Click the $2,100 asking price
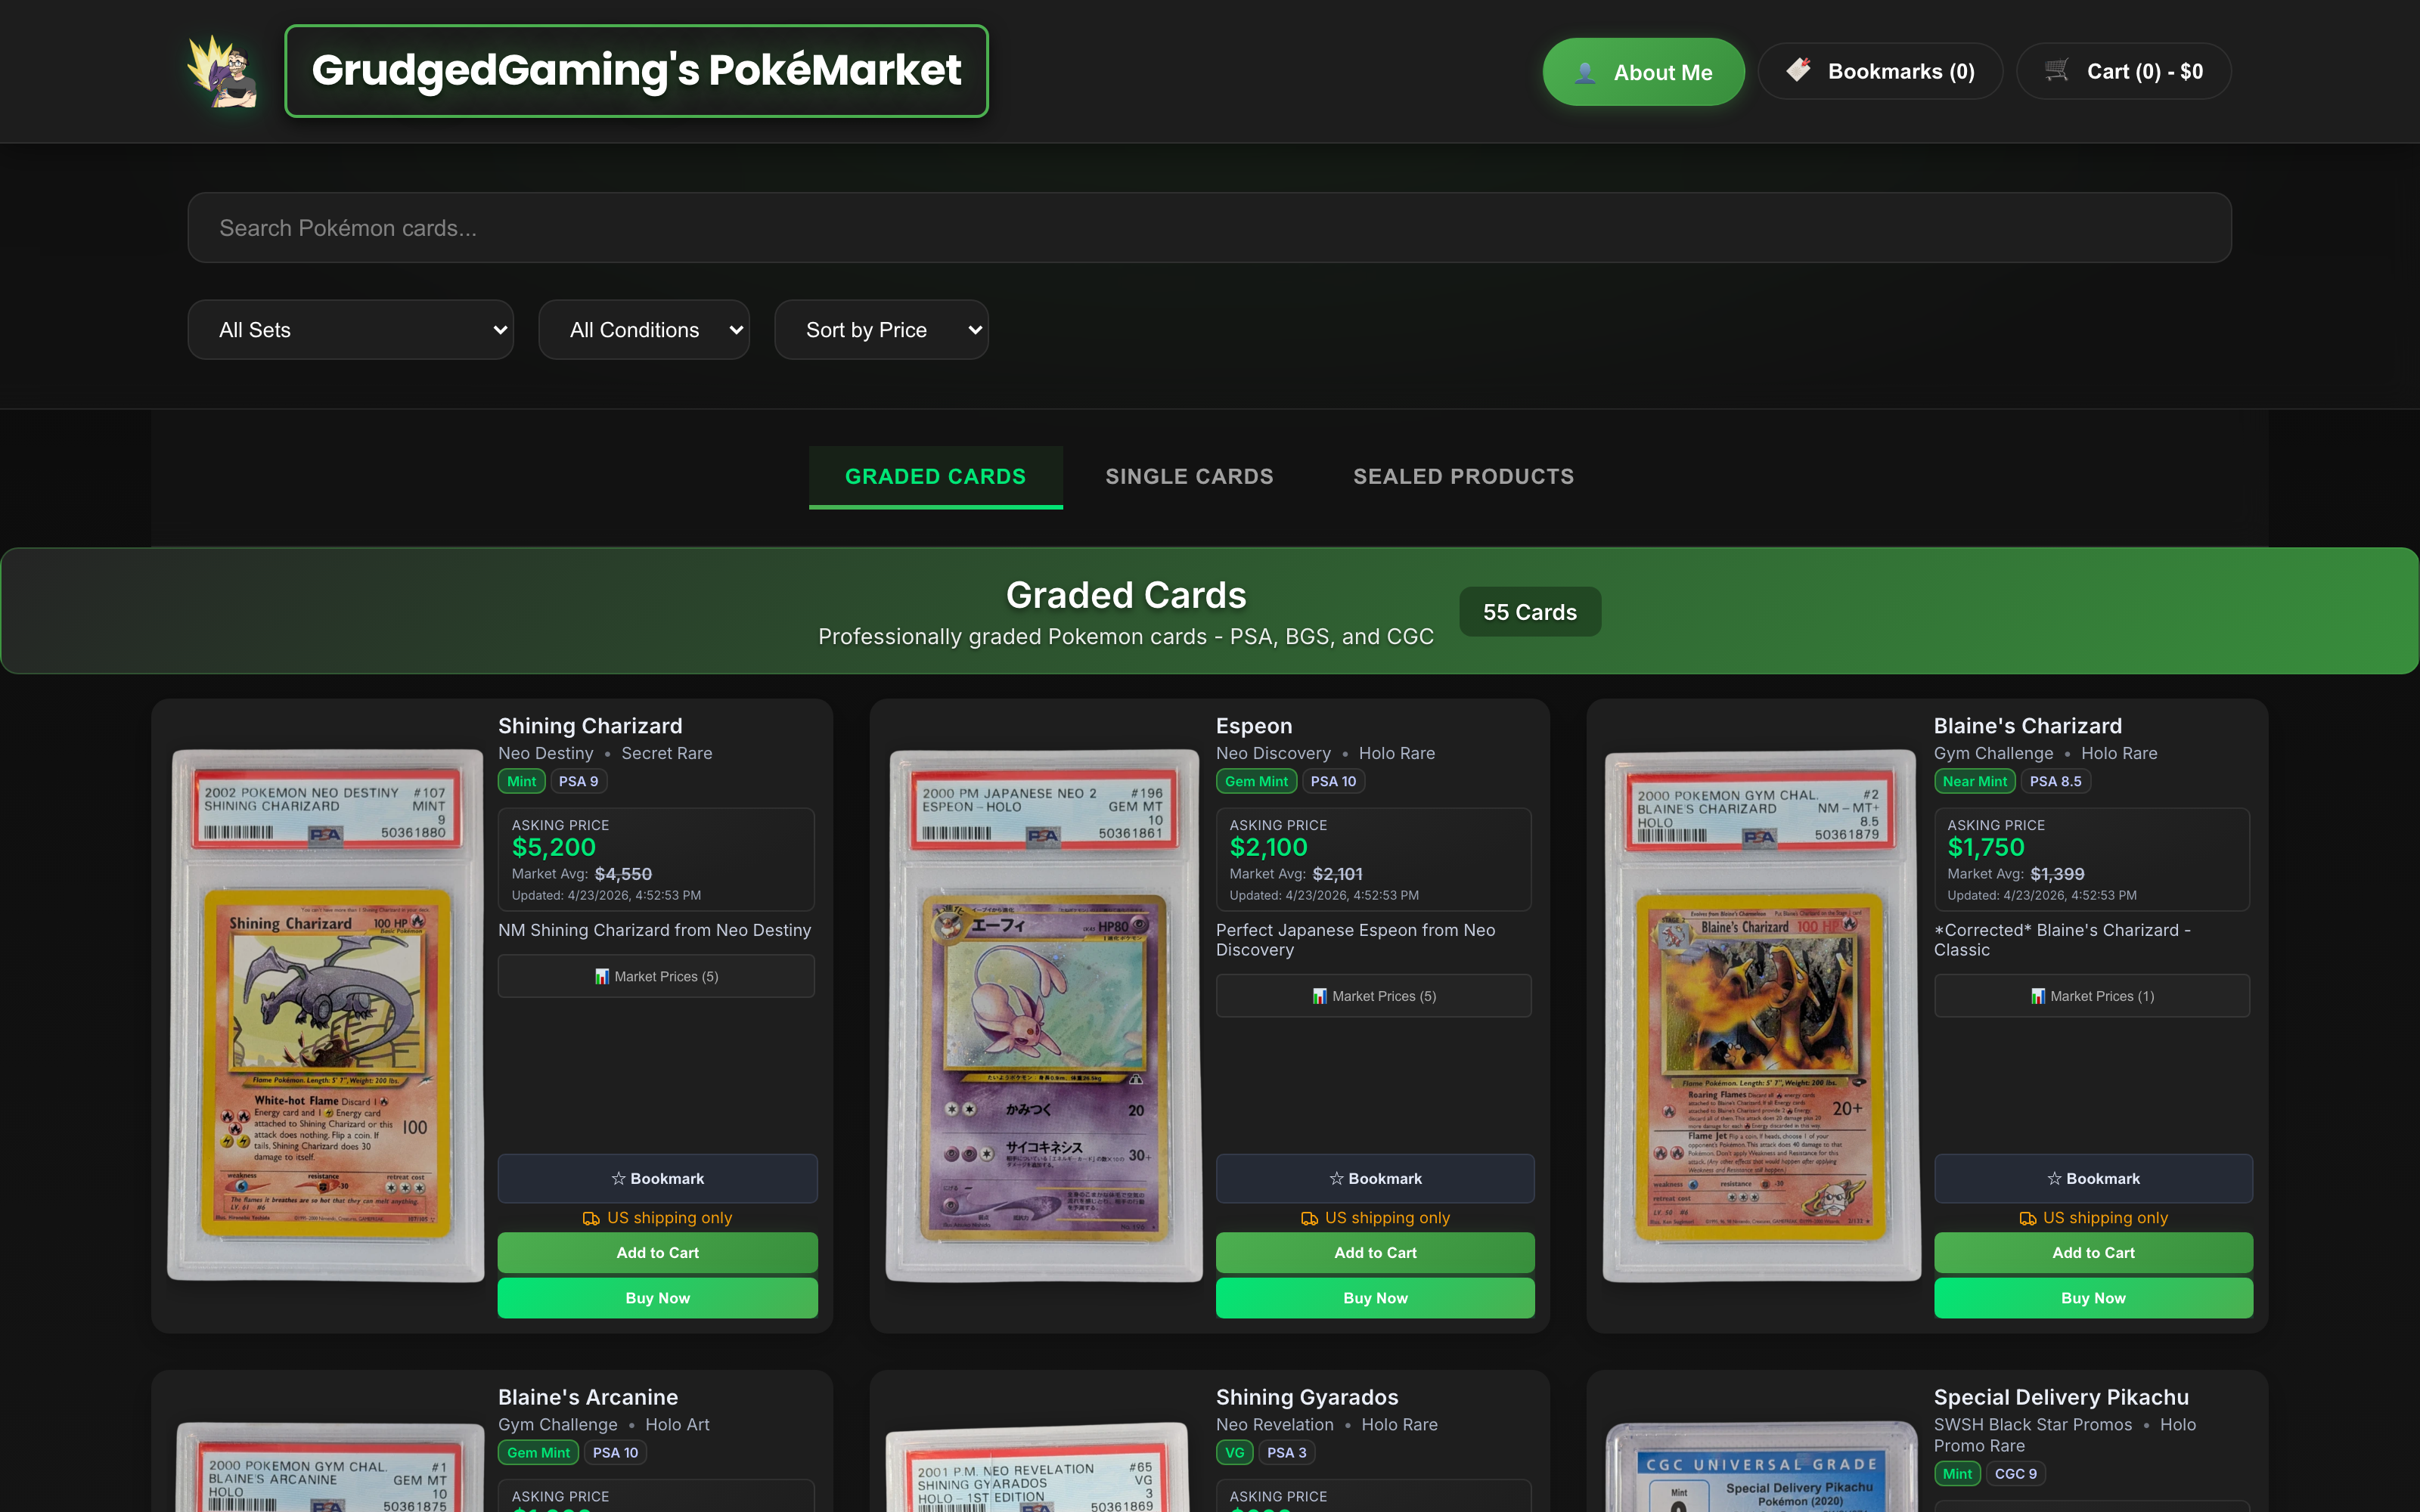The image size is (2420, 1512). 1268,847
